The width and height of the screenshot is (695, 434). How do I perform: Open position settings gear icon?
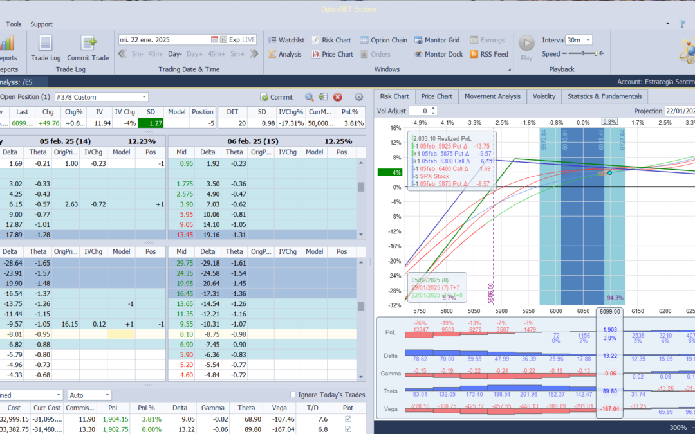(359, 97)
